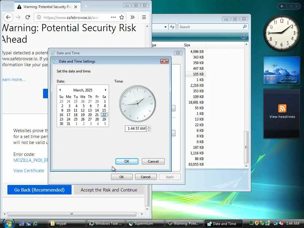Click Accept the Risk and Continue
This screenshot has width=304, height=228.
point(109,190)
